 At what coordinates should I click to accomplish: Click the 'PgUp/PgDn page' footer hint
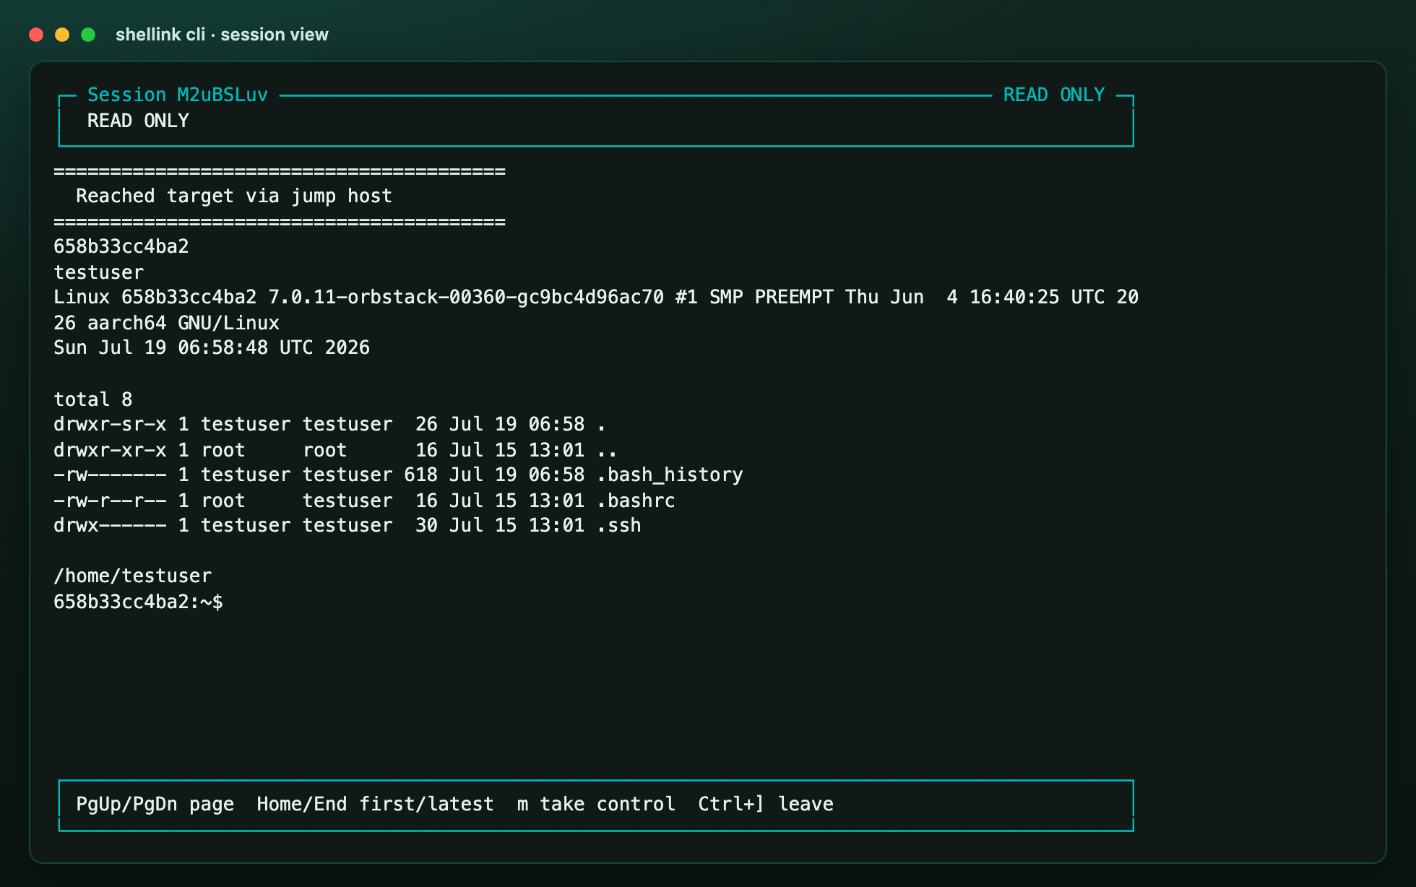155,804
